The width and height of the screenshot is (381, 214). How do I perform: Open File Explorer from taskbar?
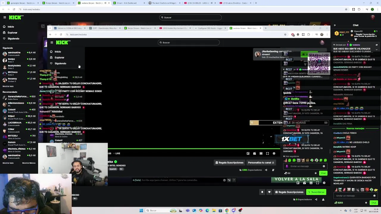click(214, 210)
